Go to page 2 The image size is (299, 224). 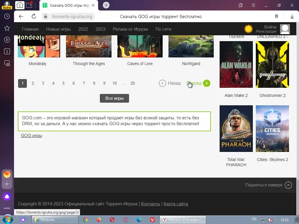tap(33, 83)
